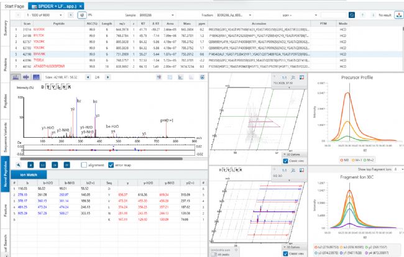Click the export download icon at top right
The height and width of the screenshot is (257, 404).
click(399, 15)
